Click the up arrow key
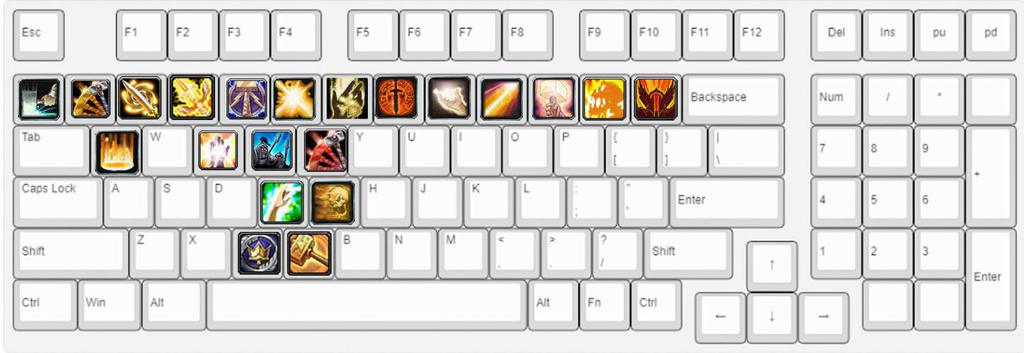1024x353 pixels. 771,265
